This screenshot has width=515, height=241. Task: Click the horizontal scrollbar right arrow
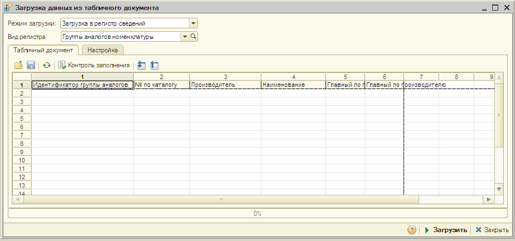(488, 199)
